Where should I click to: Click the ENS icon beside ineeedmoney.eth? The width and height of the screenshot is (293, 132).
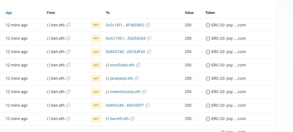(x=107, y=92)
